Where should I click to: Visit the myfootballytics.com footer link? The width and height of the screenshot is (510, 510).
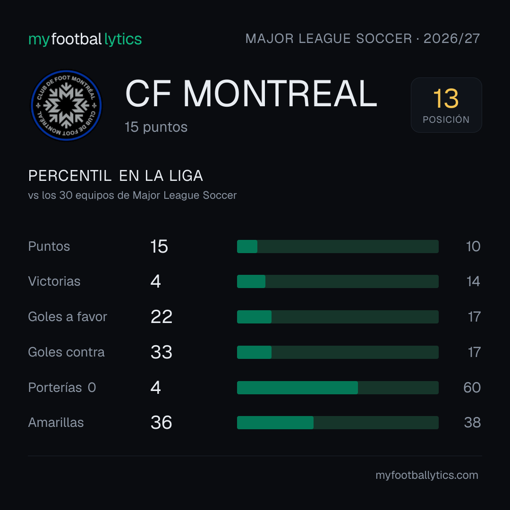(427, 475)
